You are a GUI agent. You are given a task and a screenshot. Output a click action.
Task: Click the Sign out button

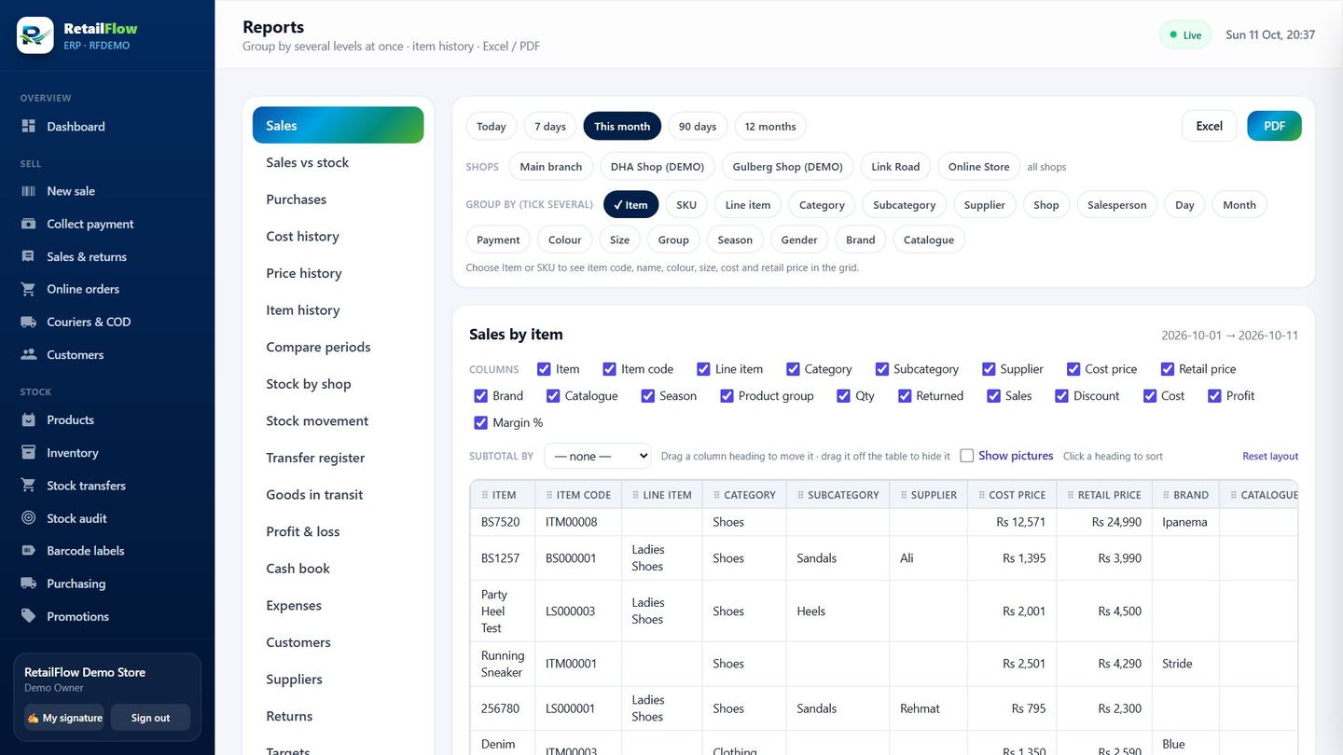point(150,718)
